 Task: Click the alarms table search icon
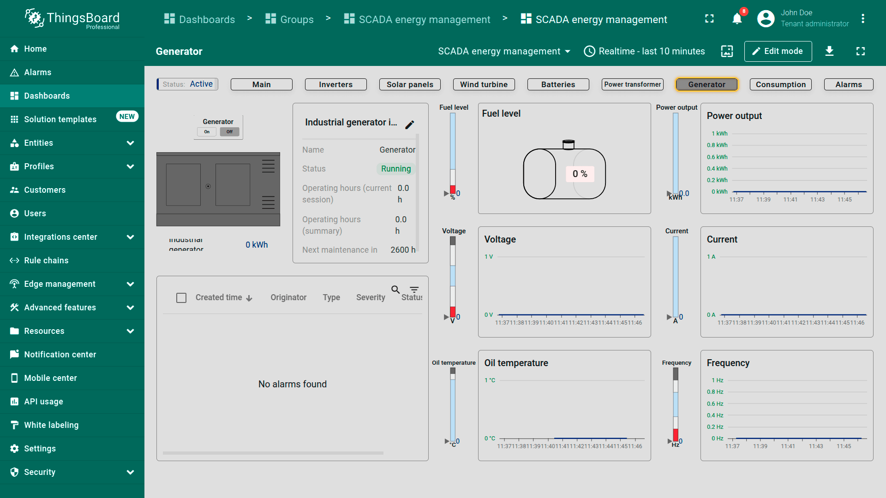point(395,290)
